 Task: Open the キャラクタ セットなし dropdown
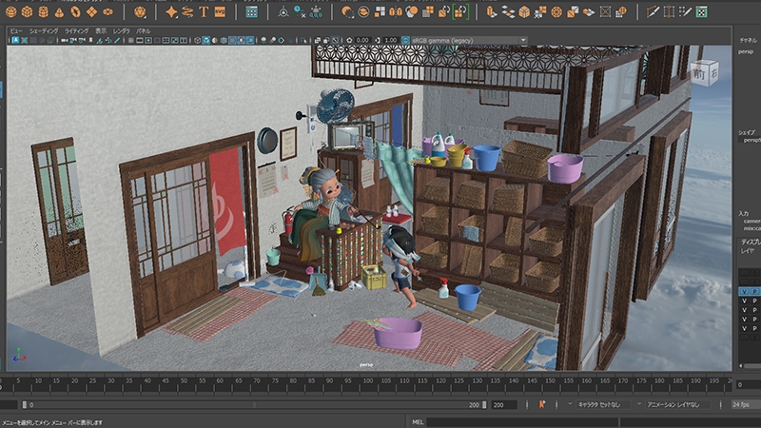pos(603,404)
